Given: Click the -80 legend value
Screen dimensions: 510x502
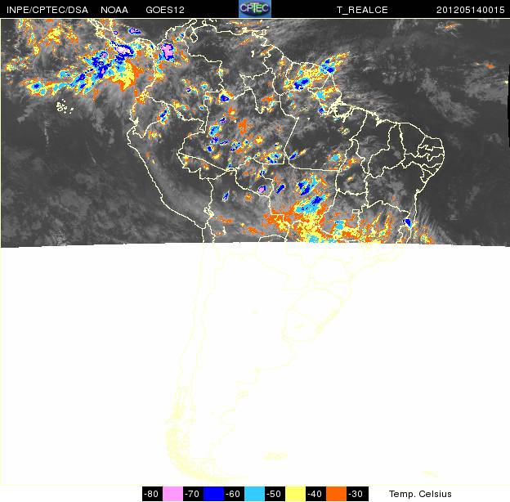Looking at the screenshot, I should click(x=152, y=494).
